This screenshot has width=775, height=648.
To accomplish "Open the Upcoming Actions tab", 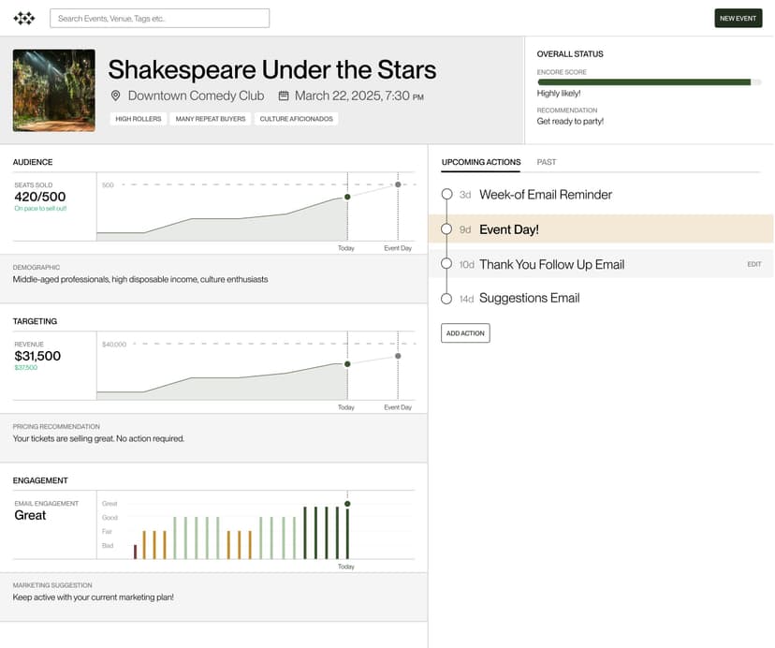I will coord(481,162).
